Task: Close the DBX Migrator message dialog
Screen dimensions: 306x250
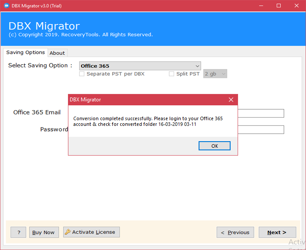Action: click(x=231, y=100)
